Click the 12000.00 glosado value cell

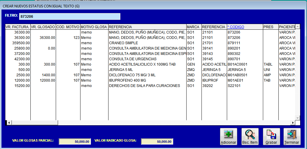pos(43,80)
